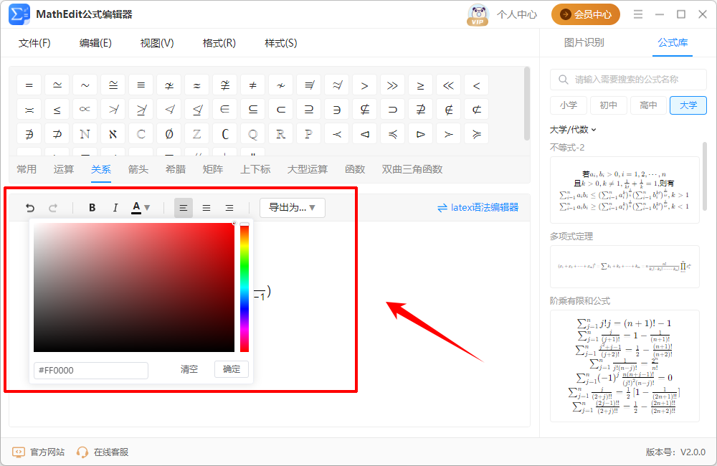Click the formula search input box

click(628, 80)
